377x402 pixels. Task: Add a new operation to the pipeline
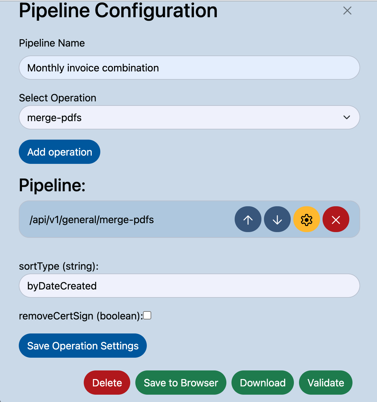coord(59,152)
